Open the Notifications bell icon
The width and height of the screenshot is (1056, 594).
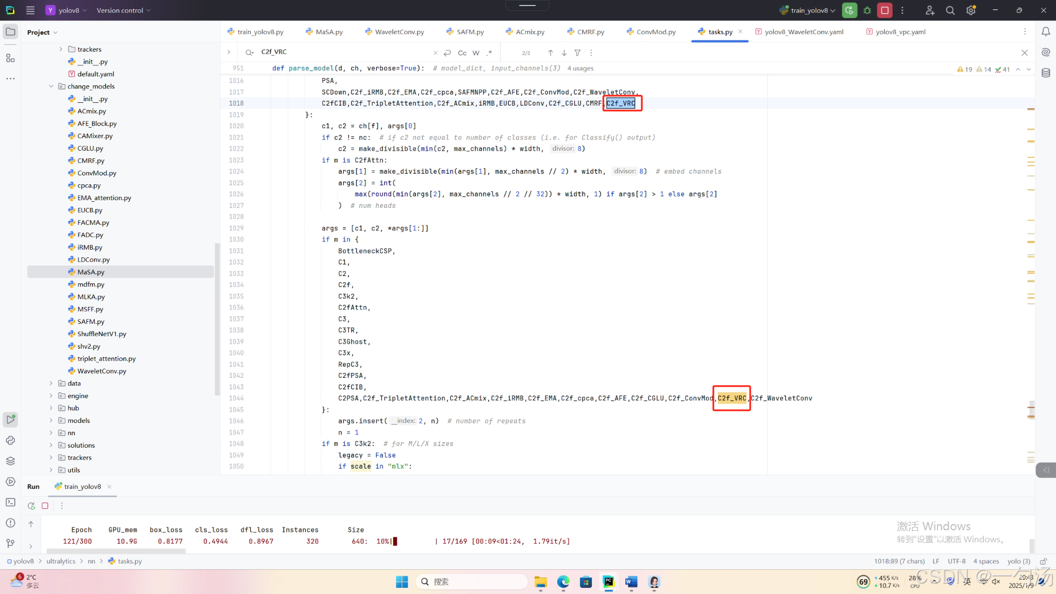click(1046, 32)
